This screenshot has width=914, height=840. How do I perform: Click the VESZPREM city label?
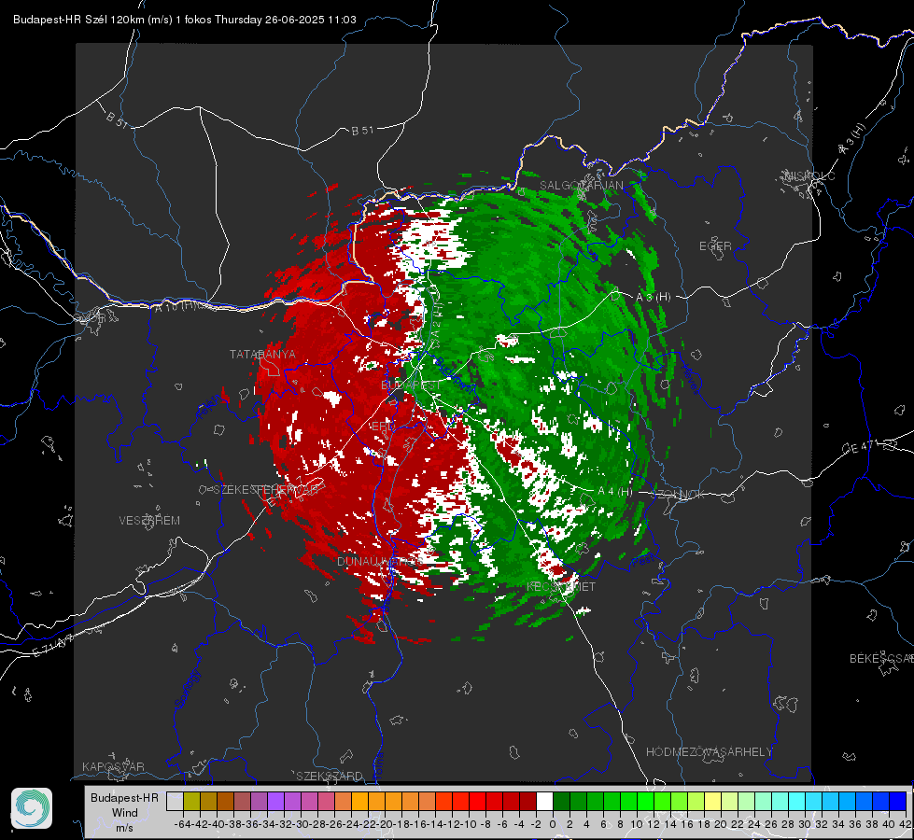point(149,521)
